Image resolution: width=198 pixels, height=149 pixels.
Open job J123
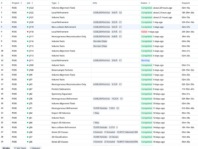[x=31, y=8]
